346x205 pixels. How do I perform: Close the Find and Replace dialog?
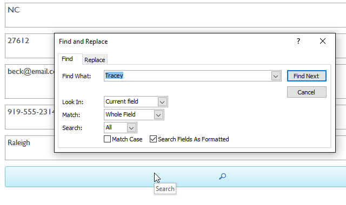click(323, 41)
